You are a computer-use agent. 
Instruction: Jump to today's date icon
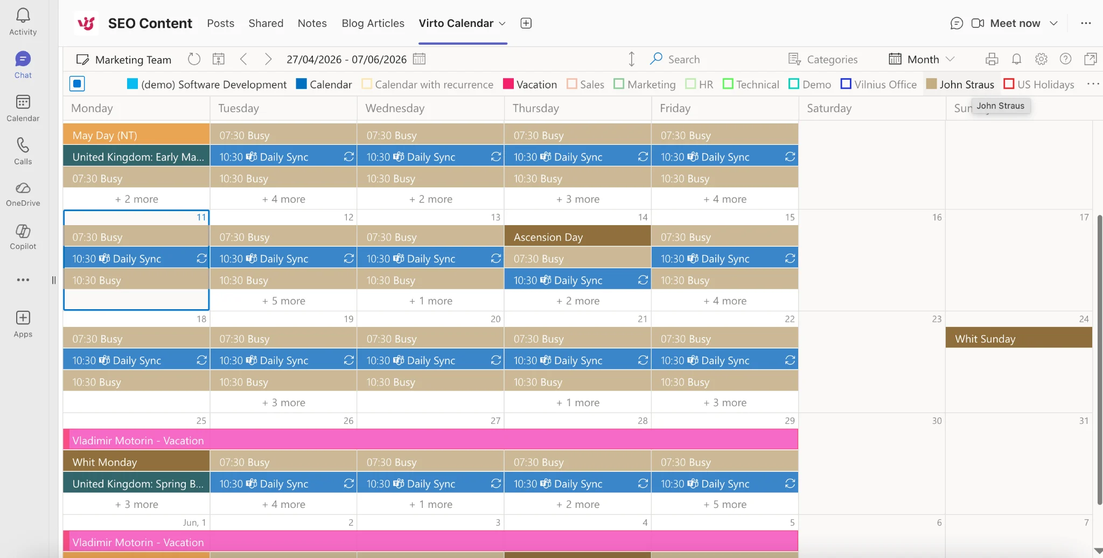click(x=219, y=59)
